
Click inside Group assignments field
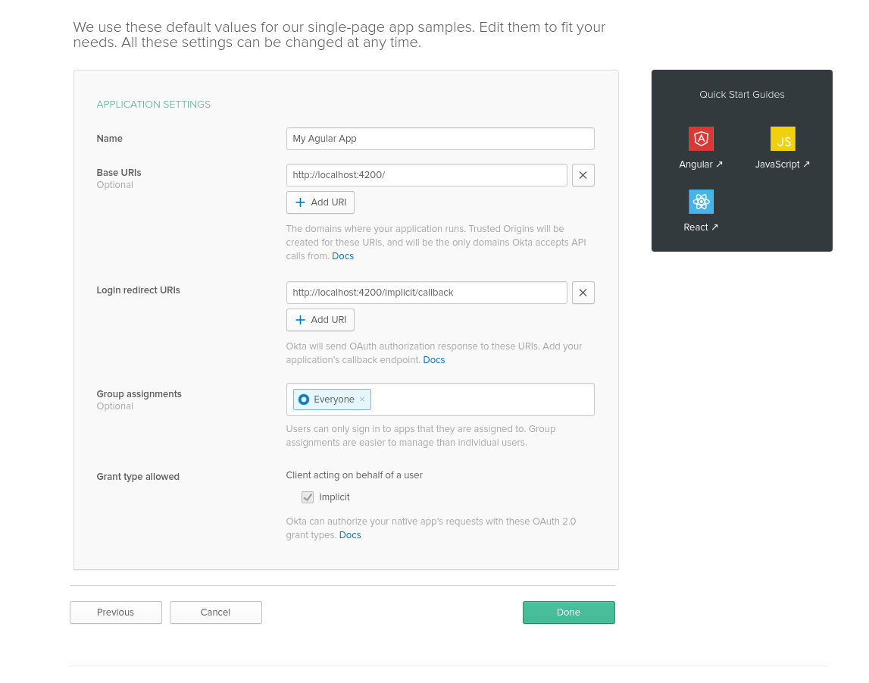pyautogui.click(x=481, y=399)
